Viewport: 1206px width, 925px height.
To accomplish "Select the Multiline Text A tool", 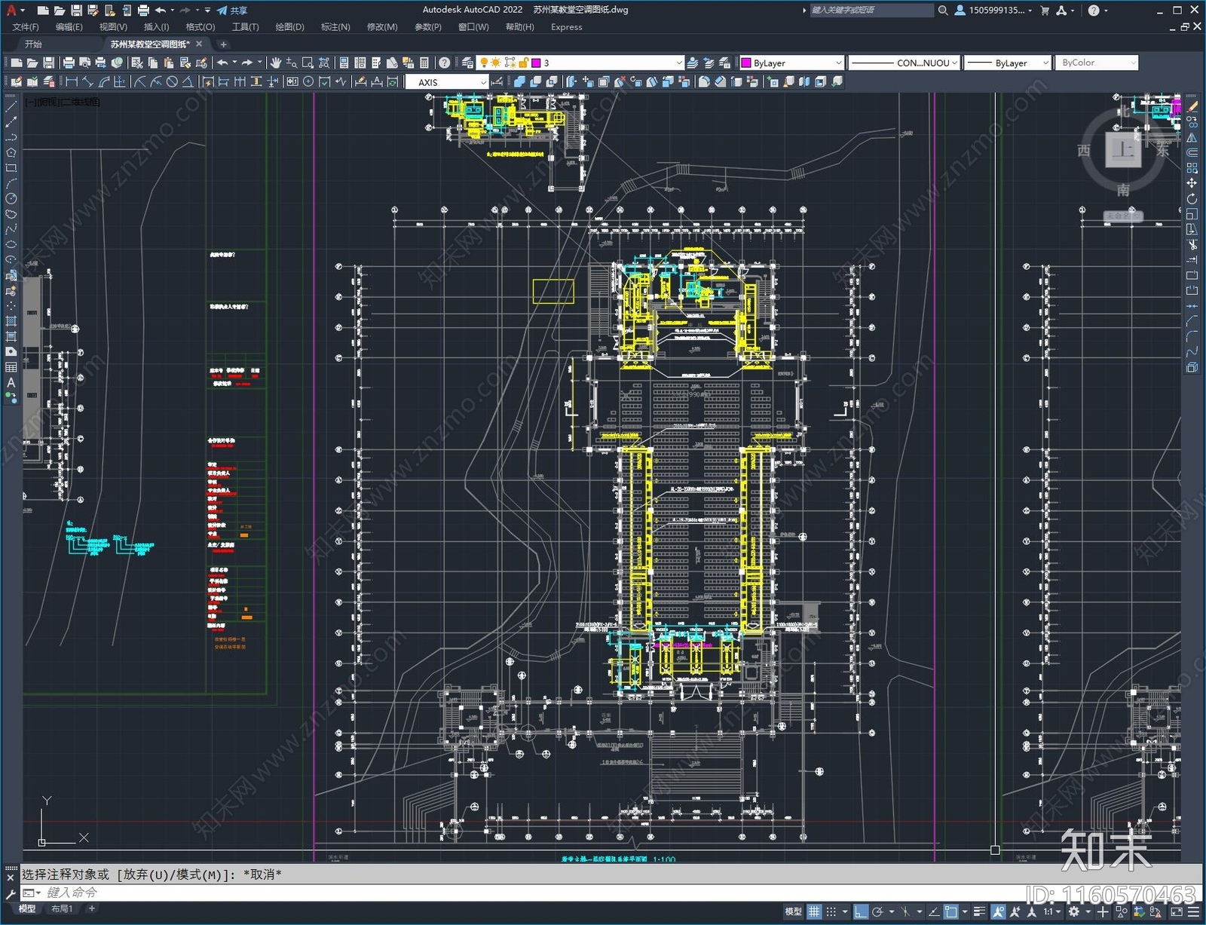I will [x=11, y=382].
